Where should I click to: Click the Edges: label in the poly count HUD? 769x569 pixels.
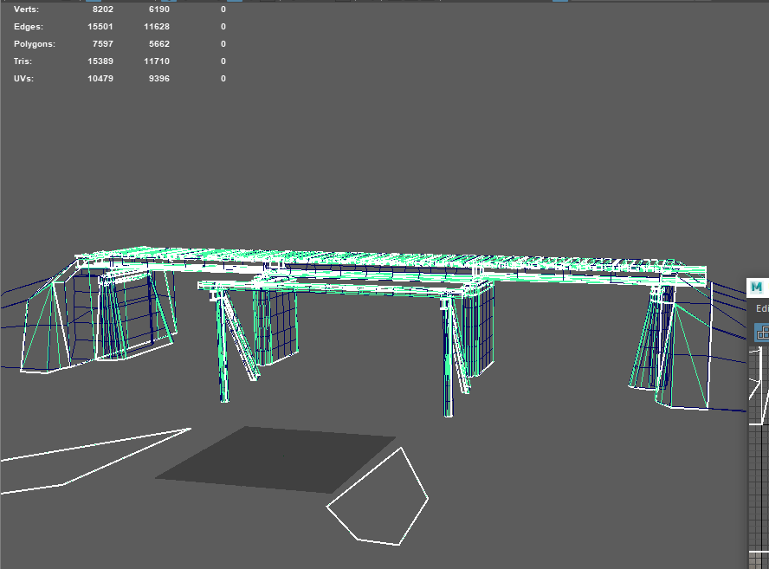[29, 27]
